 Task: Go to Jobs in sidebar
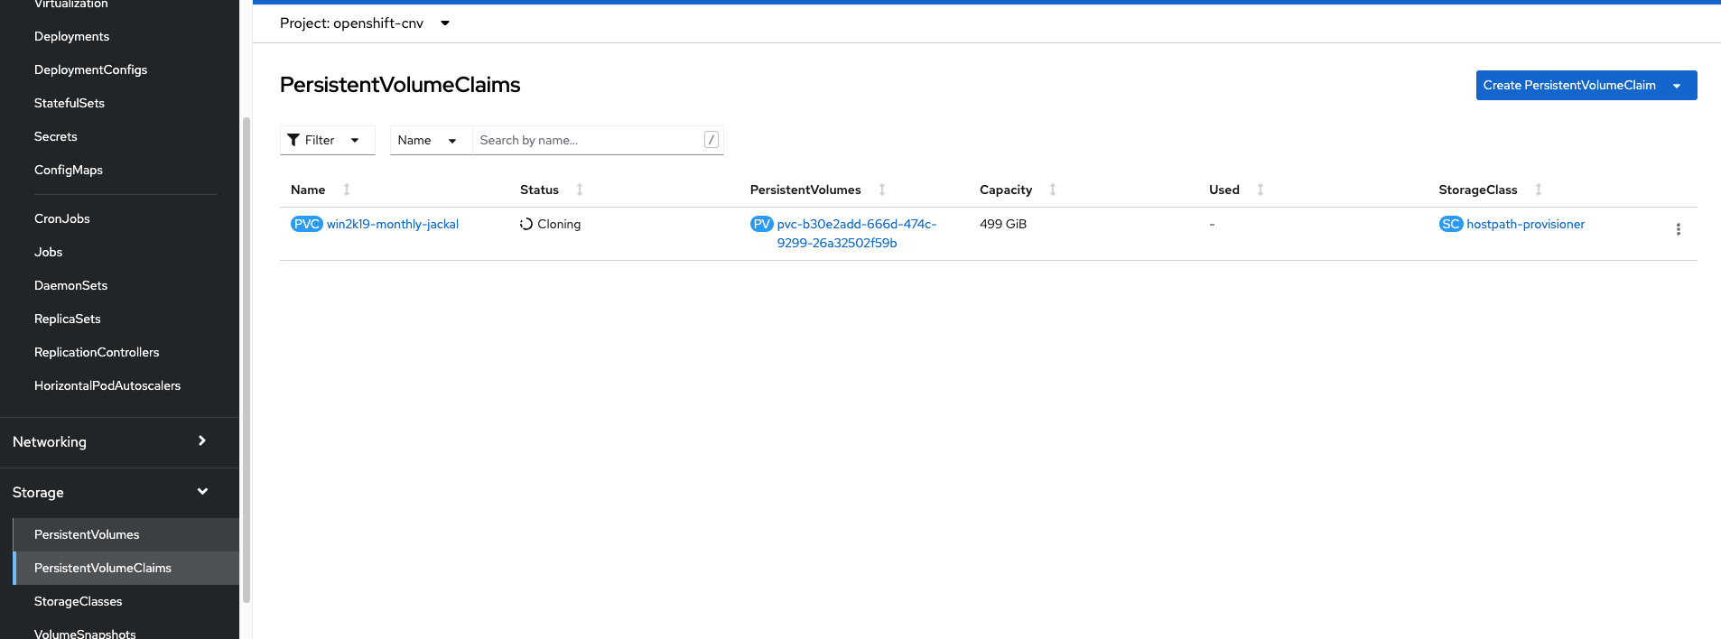(x=49, y=252)
